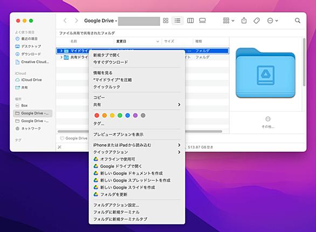The width and height of the screenshot is (316, 232).
Task: Click その他 button in preview pane
Action: click(268, 122)
